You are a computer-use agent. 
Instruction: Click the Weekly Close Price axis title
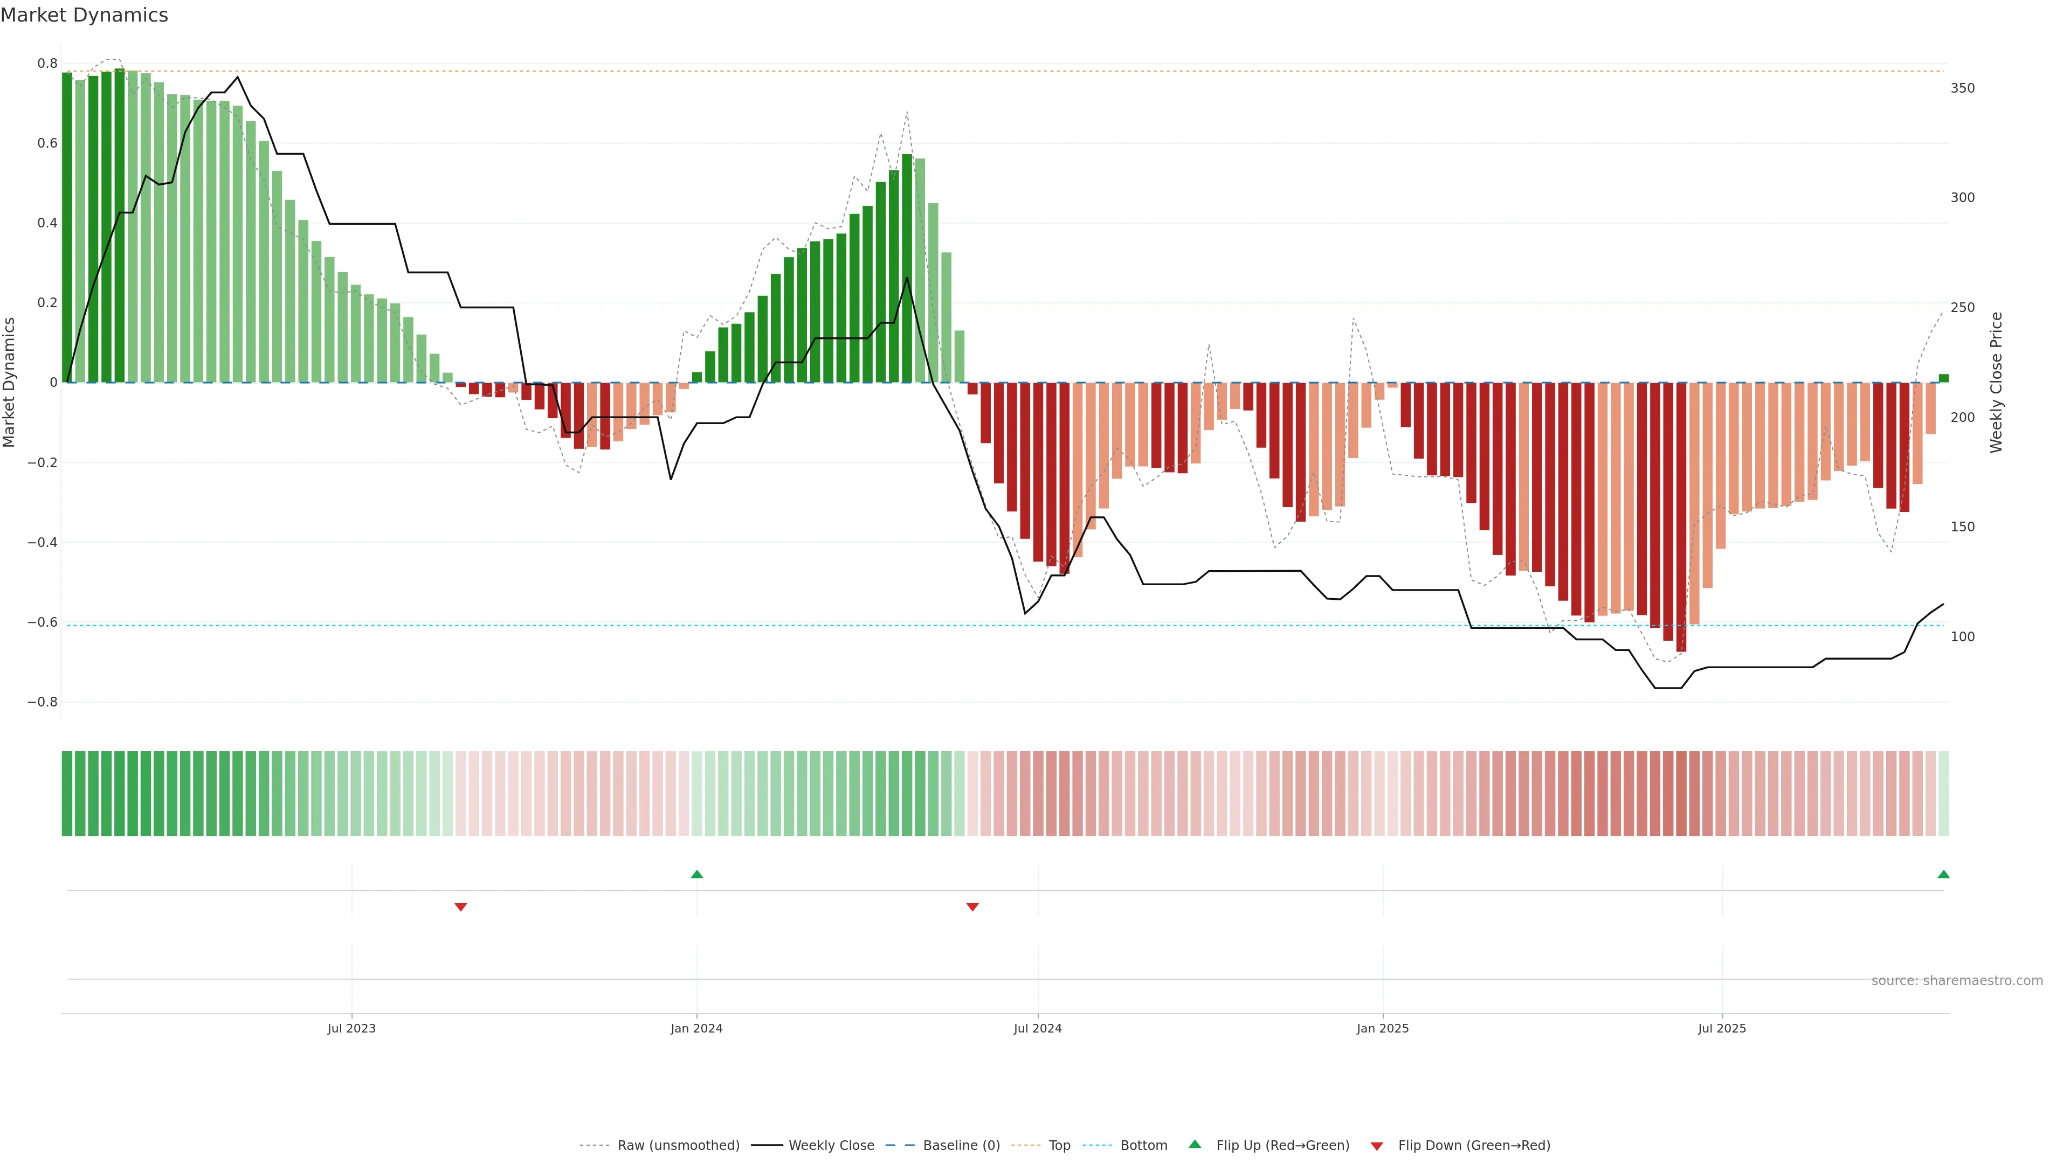pyautogui.click(x=1996, y=383)
